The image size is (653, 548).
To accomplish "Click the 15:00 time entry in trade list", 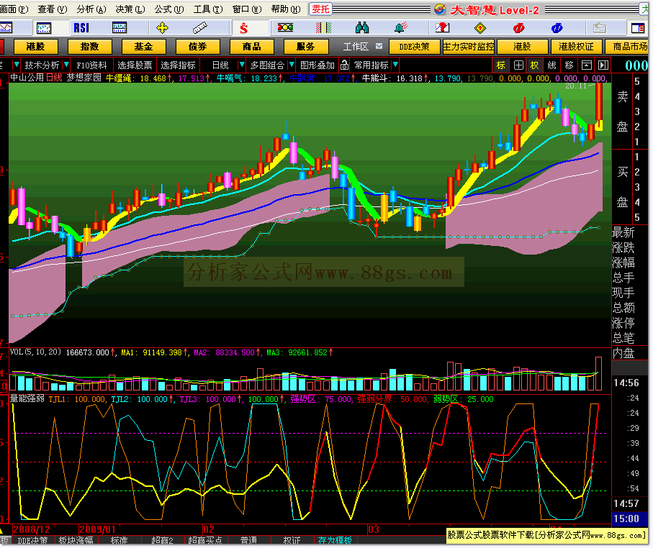I will click(x=627, y=519).
